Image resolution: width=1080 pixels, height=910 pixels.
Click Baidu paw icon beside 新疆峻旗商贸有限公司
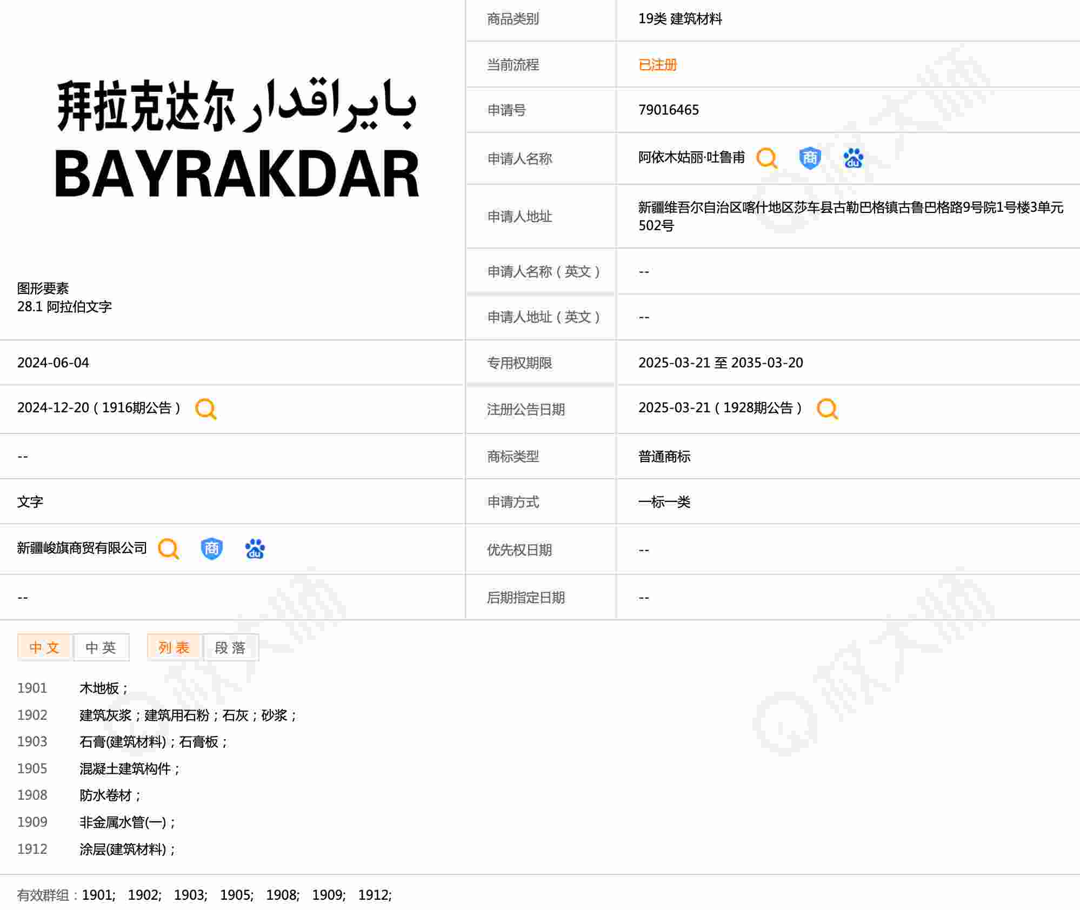(255, 549)
